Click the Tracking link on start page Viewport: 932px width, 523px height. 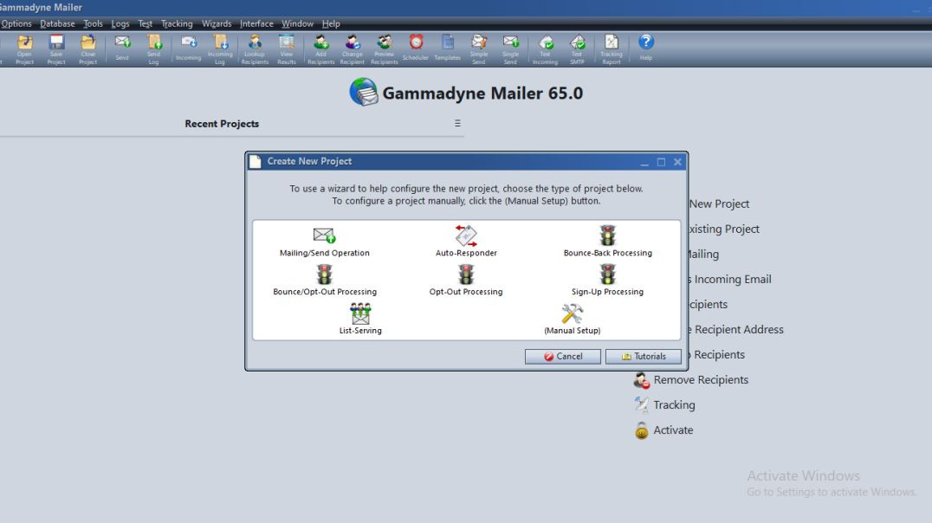pos(674,404)
